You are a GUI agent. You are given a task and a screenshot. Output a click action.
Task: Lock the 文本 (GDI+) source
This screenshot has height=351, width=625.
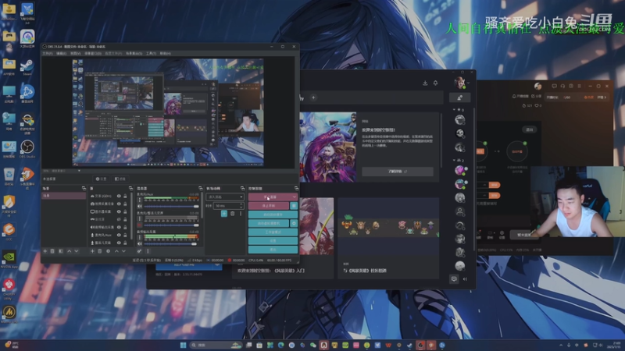[125, 197]
